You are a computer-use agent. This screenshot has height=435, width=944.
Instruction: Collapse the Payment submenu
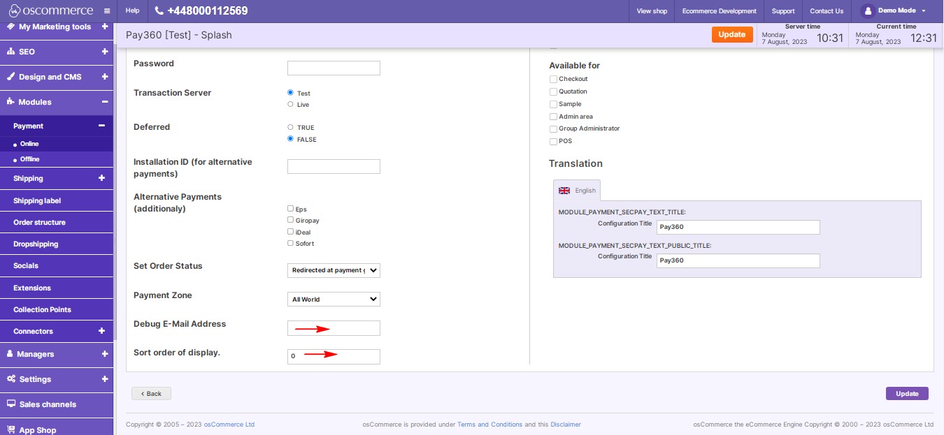click(101, 126)
